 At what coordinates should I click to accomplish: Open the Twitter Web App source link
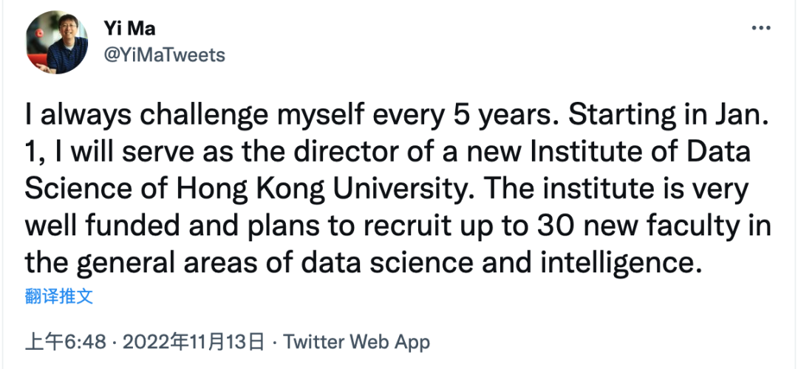pos(356,342)
